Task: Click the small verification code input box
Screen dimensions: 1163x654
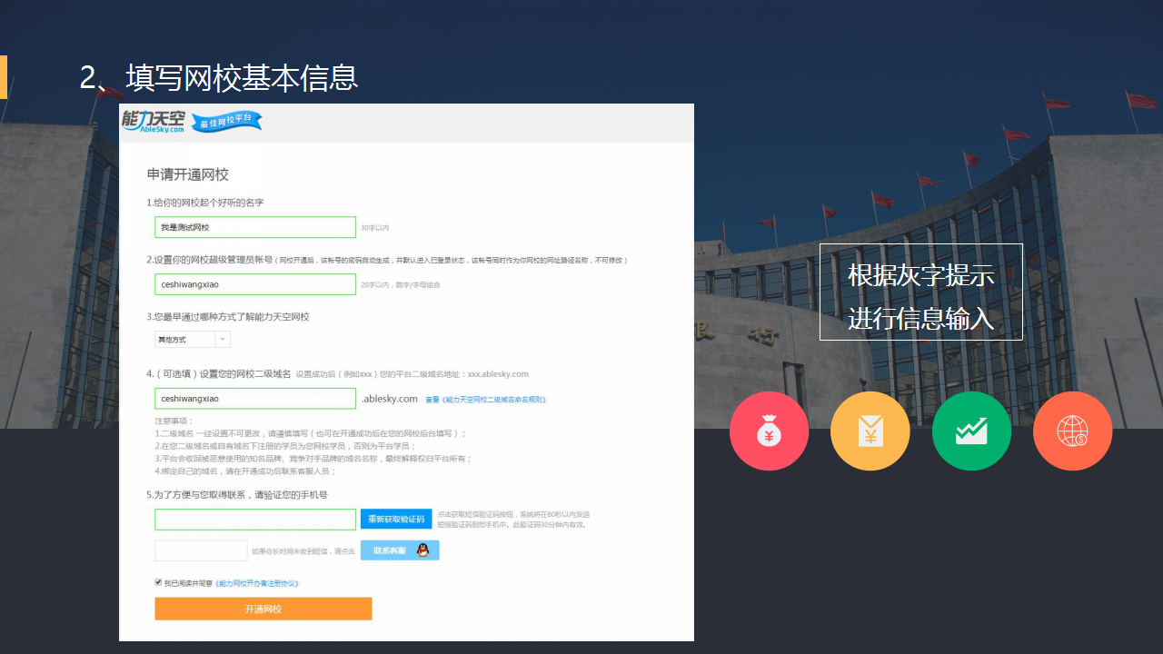Action: tap(201, 550)
